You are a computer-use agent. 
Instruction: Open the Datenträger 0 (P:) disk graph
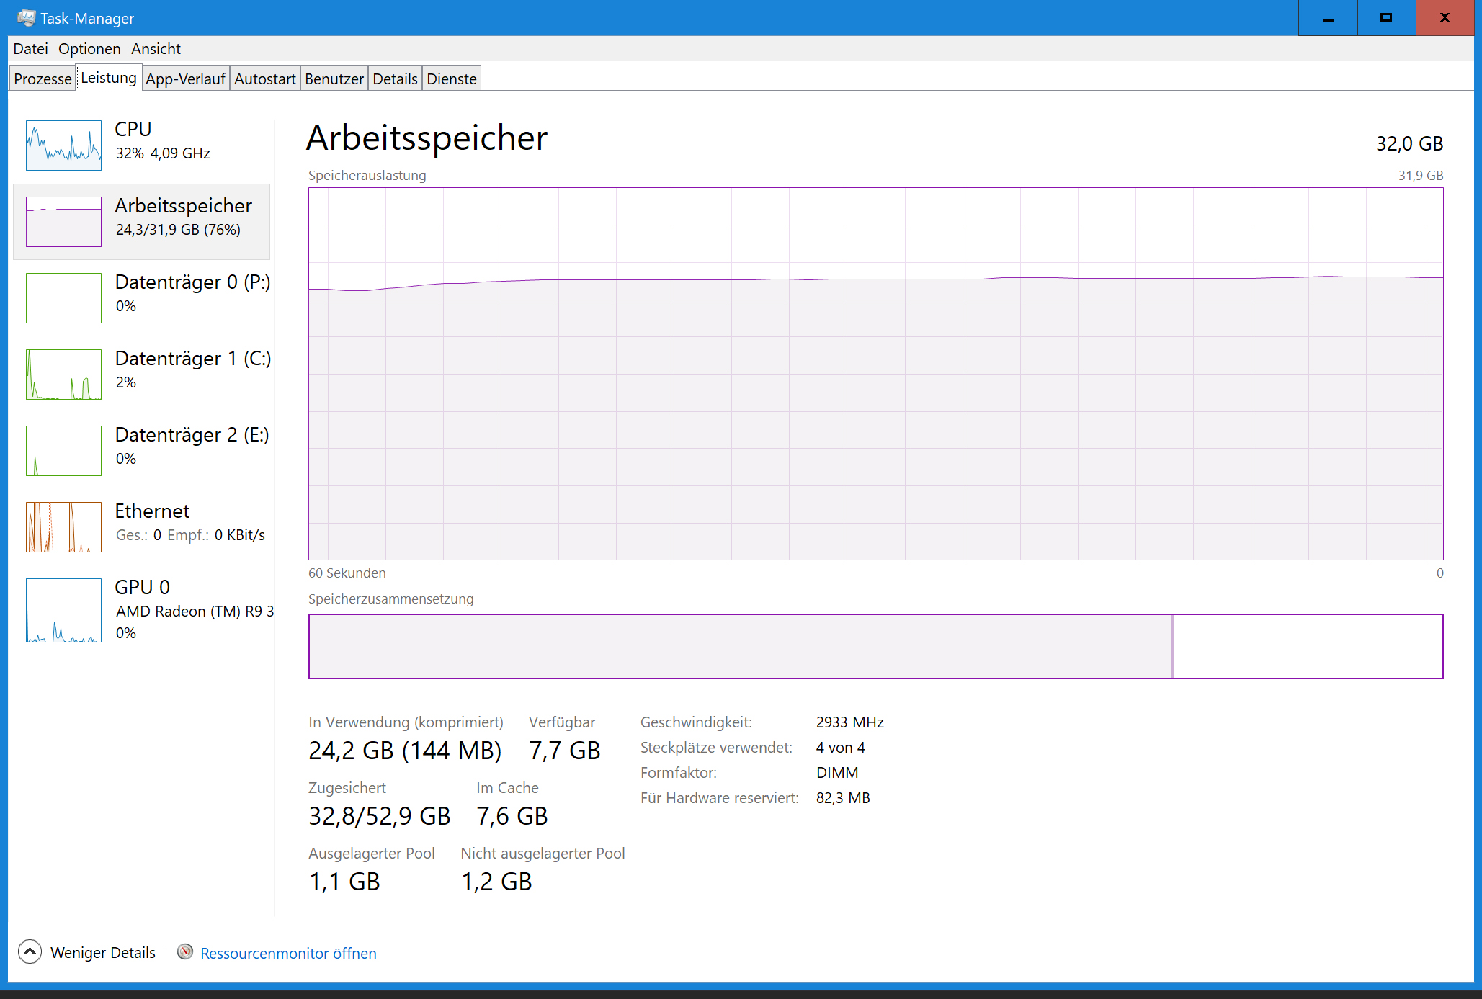pyautogui.click(x=63, y=298)
